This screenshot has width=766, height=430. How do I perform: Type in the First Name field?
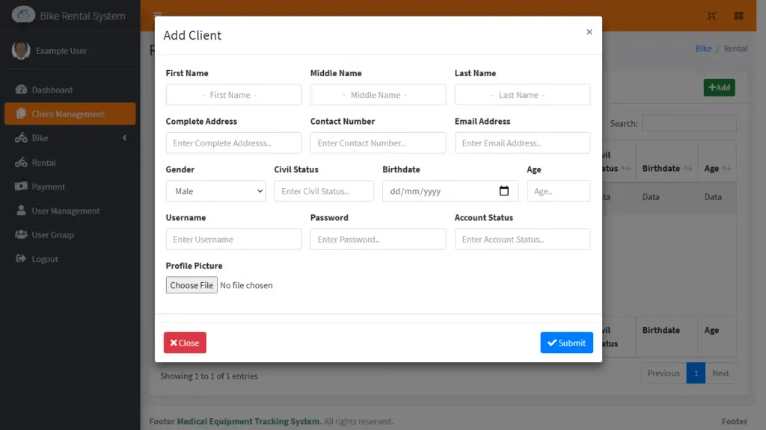coord(233,95)
